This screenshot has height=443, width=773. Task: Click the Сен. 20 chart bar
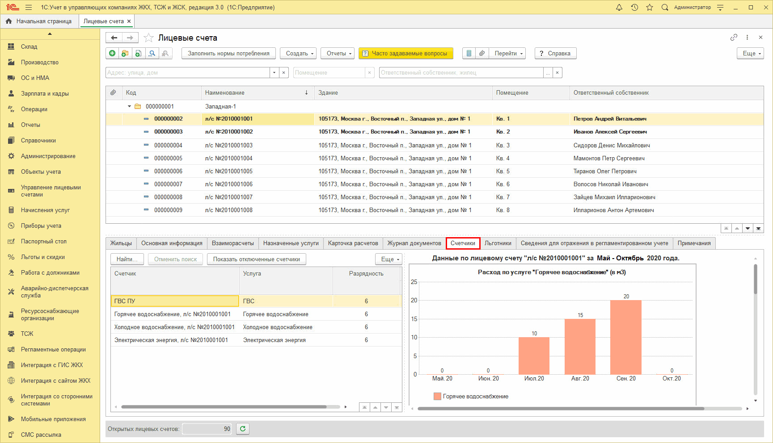tap(626, 337)
